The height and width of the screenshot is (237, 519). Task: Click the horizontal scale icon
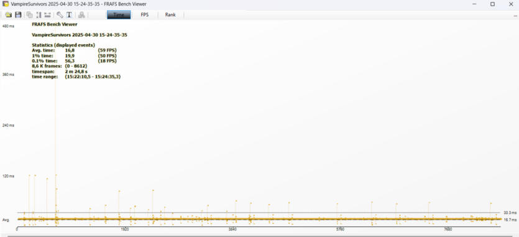tap(47, 14)
